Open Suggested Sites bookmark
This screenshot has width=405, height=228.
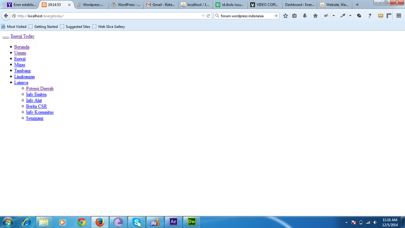coord(75,27)
